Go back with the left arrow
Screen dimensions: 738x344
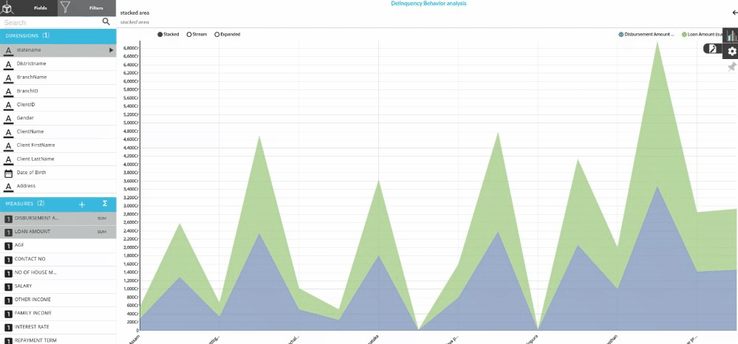tap(735, 13)
